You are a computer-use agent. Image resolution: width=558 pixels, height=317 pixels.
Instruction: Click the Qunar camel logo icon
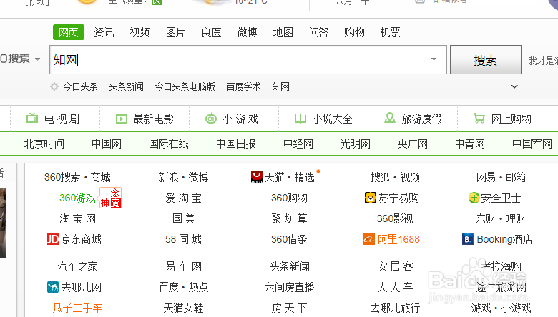coord(53,287)
